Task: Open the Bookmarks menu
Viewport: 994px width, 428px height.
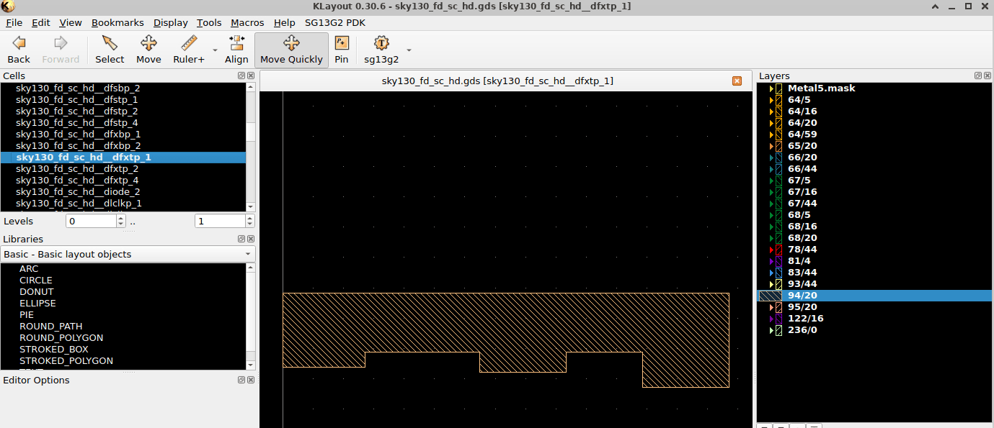Action: tap(117, 22)
